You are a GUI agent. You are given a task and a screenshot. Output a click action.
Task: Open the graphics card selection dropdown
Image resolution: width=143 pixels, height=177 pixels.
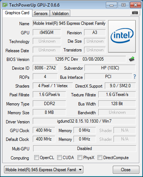pyautogui.click(x=44, y=170)
